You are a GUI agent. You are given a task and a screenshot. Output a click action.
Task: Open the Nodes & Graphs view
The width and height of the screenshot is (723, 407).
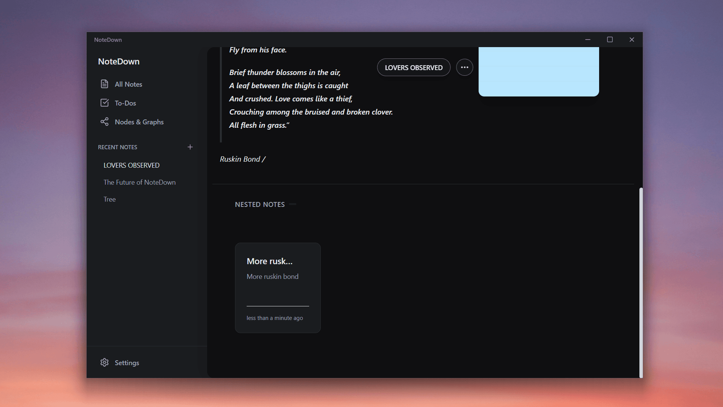click(x=139, y=122)
